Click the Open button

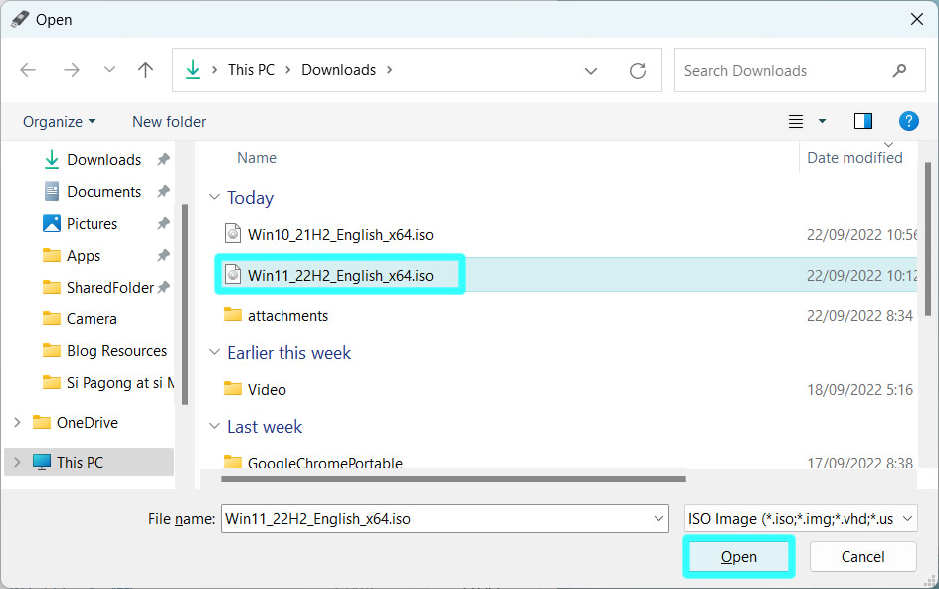click(x=738, y=556)
